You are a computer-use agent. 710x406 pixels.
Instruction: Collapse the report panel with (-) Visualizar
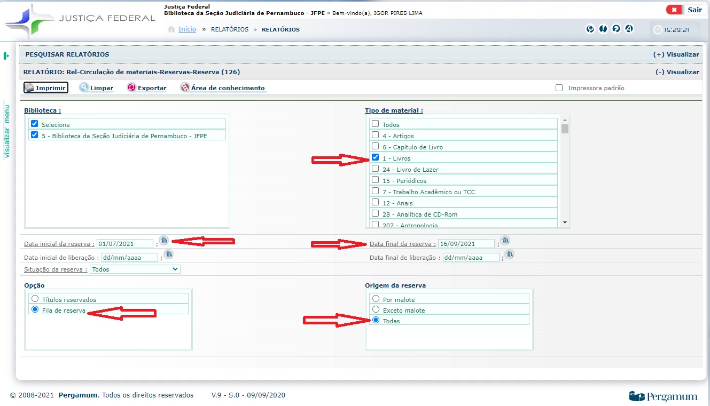click(x=676, y=72)
